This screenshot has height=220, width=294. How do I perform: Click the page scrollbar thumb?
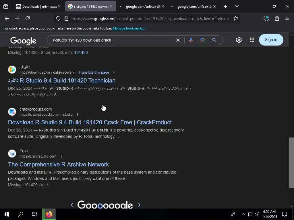click(x=291, y=163)
